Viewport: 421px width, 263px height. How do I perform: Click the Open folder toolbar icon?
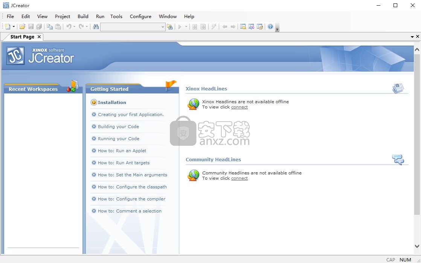click(22, 27)
